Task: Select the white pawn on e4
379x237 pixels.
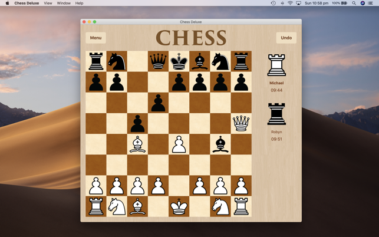Action: click(179, 144)
